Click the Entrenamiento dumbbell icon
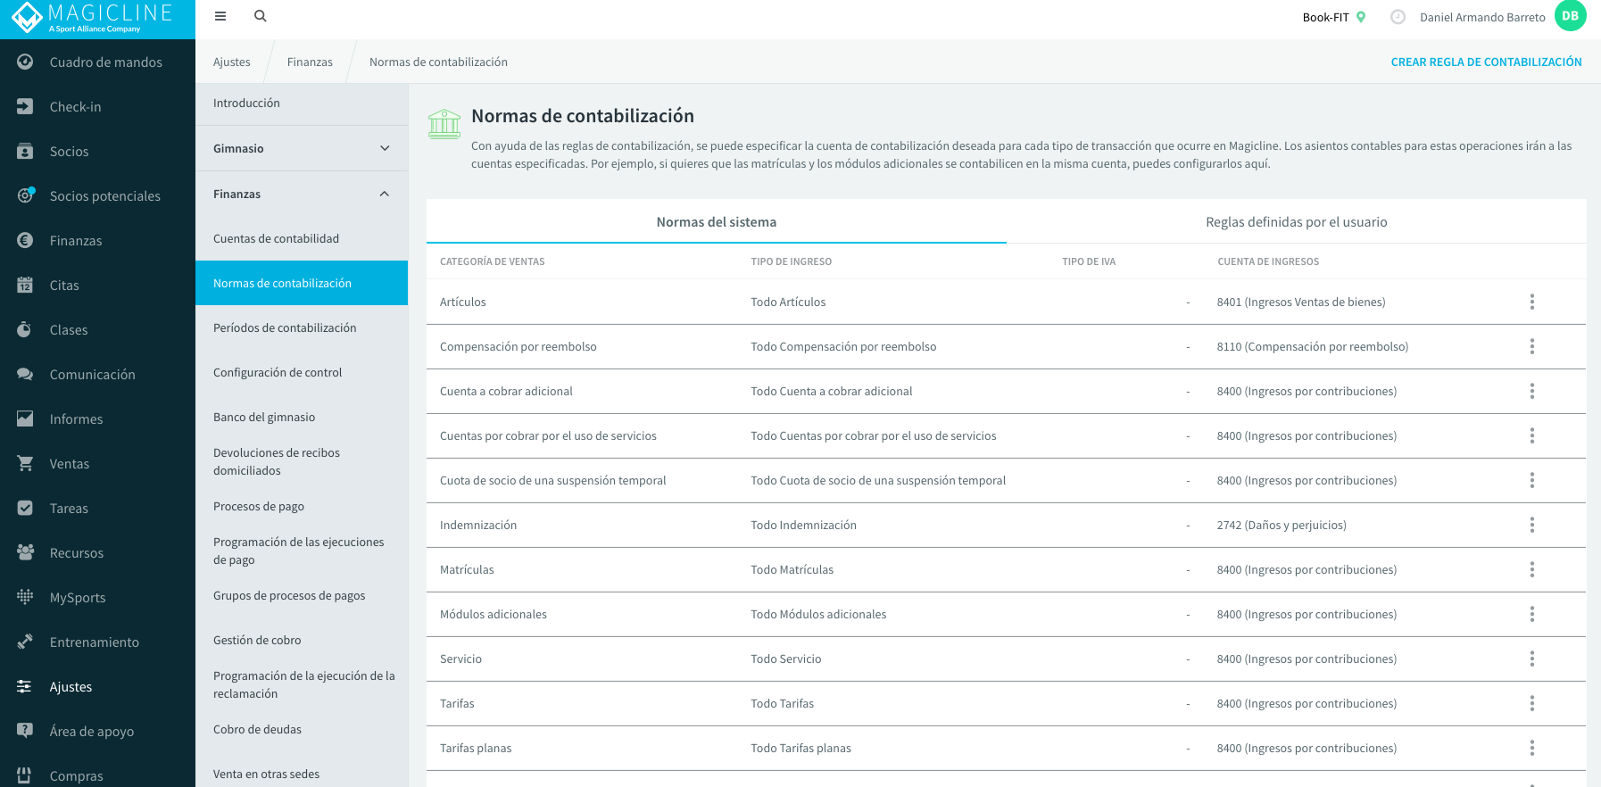This screenshot has width=1601, height=787. click(25, 641)
